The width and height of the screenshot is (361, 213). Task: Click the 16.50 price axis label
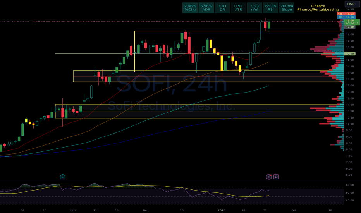point(350,41)
